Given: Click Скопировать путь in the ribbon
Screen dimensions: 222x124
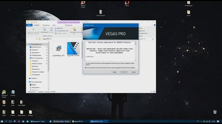Looking at the screenshot, I should pyautogui.click(x=62, y=31).
